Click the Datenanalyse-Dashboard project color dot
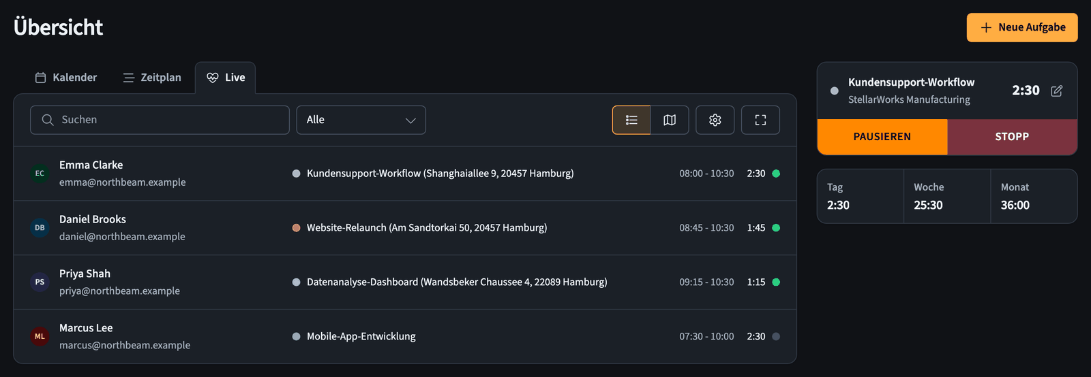This screenshot has height=377, width=1091. click(296, 282)
